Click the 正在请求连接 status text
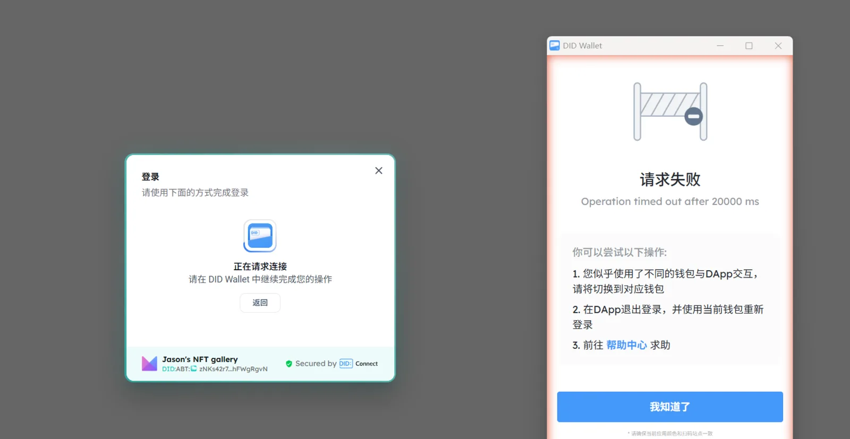Image resolution: width=850 pixels, height=439 pixels. tap(260, 266)
